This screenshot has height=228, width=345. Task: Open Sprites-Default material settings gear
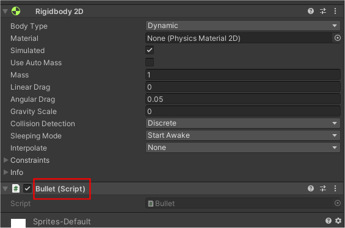pos(338,221)
